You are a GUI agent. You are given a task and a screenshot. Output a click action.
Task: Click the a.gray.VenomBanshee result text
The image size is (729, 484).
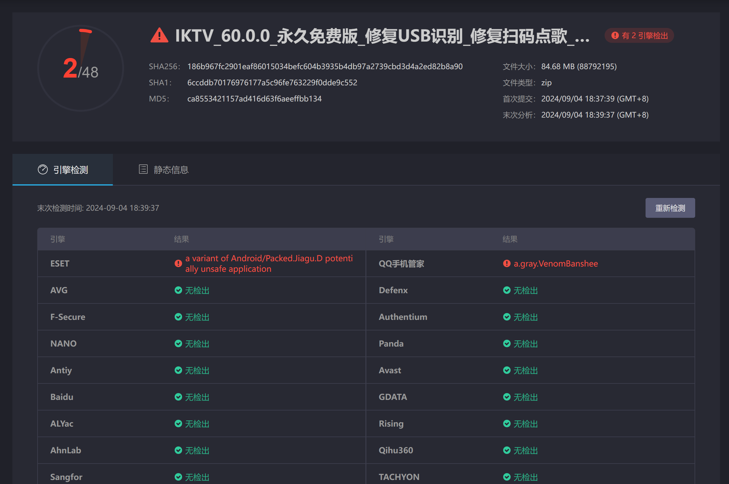(556, 263)
